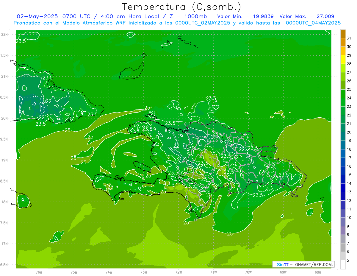Click the '6' label on the color scale
Image resolution: width=357 pixels, height=276 pixels.
(348, 252)
